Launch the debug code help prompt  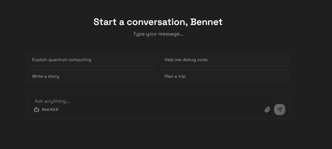click(224, 60)
